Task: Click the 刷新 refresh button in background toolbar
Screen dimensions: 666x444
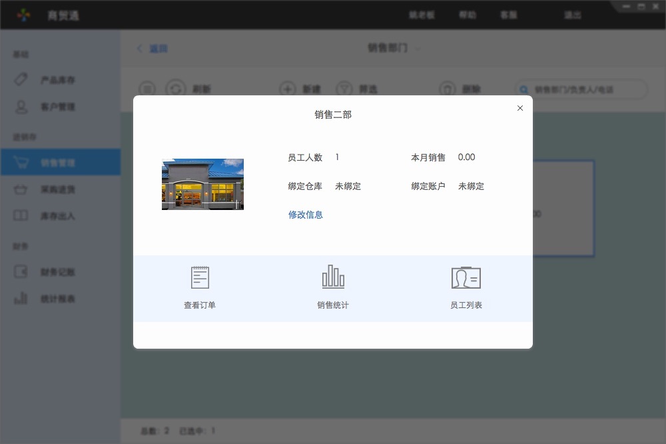Action: (188, 89)
